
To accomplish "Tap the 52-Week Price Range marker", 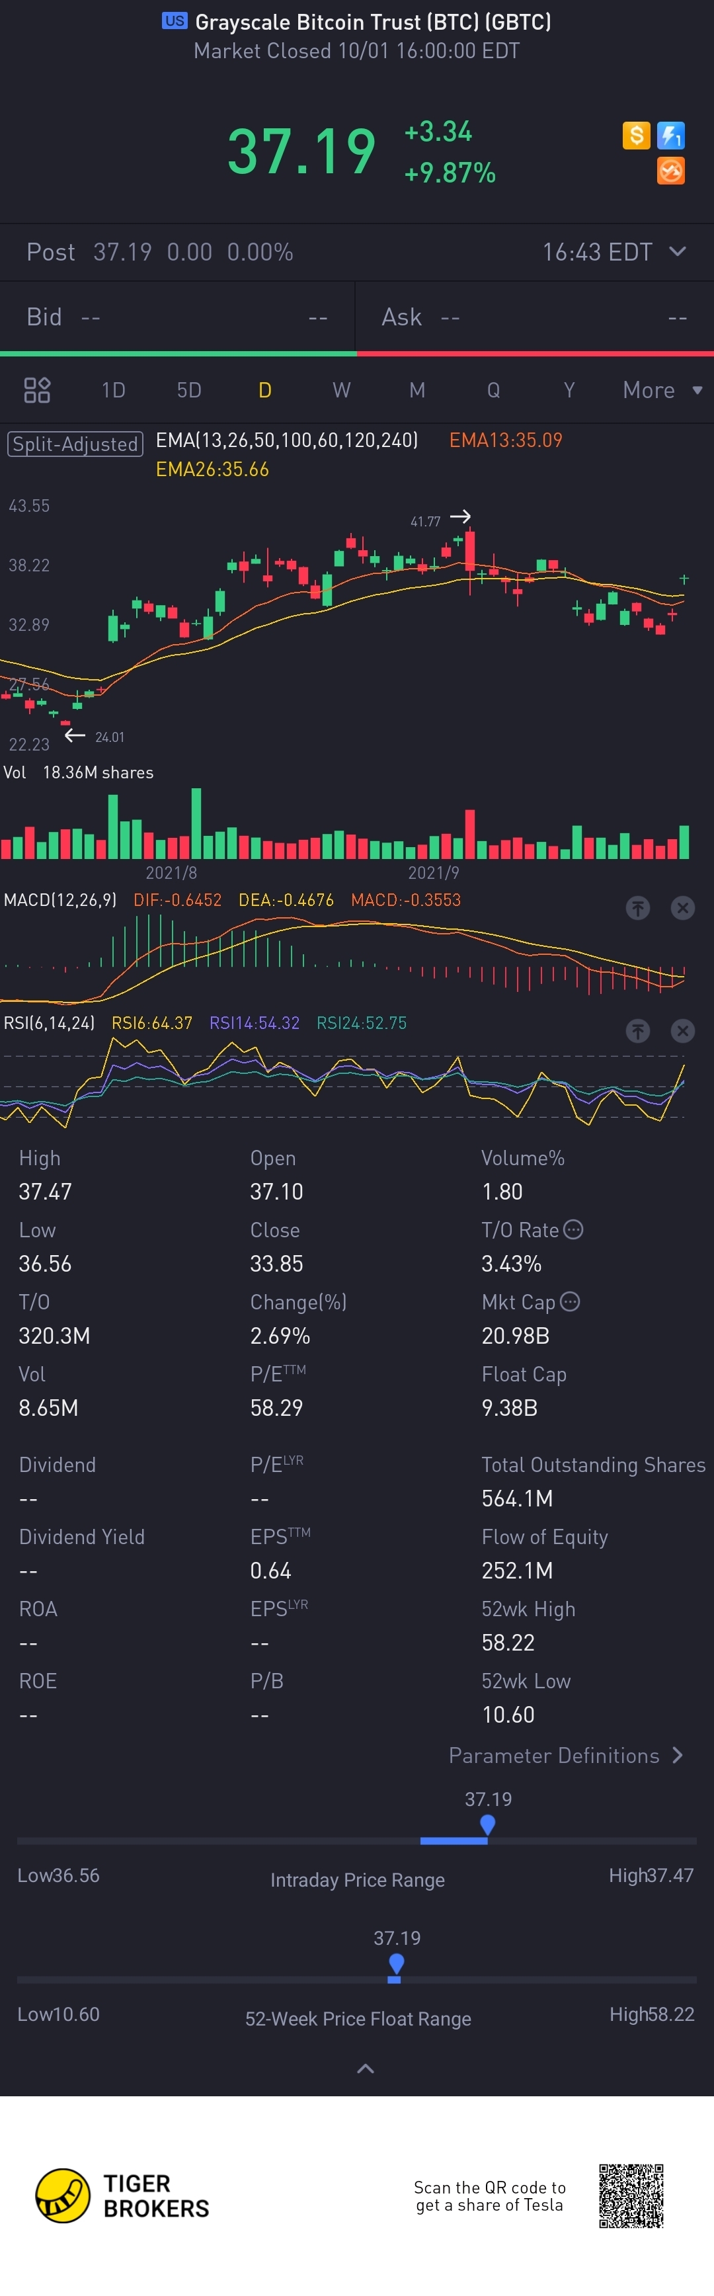I will tap(397, 1963).
